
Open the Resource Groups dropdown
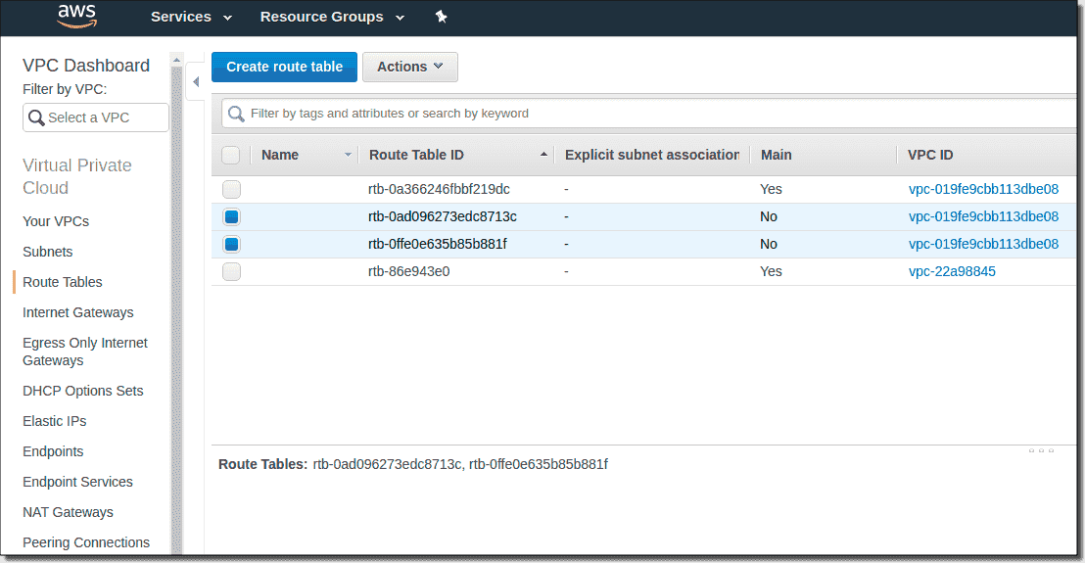(x=332, y=17)
